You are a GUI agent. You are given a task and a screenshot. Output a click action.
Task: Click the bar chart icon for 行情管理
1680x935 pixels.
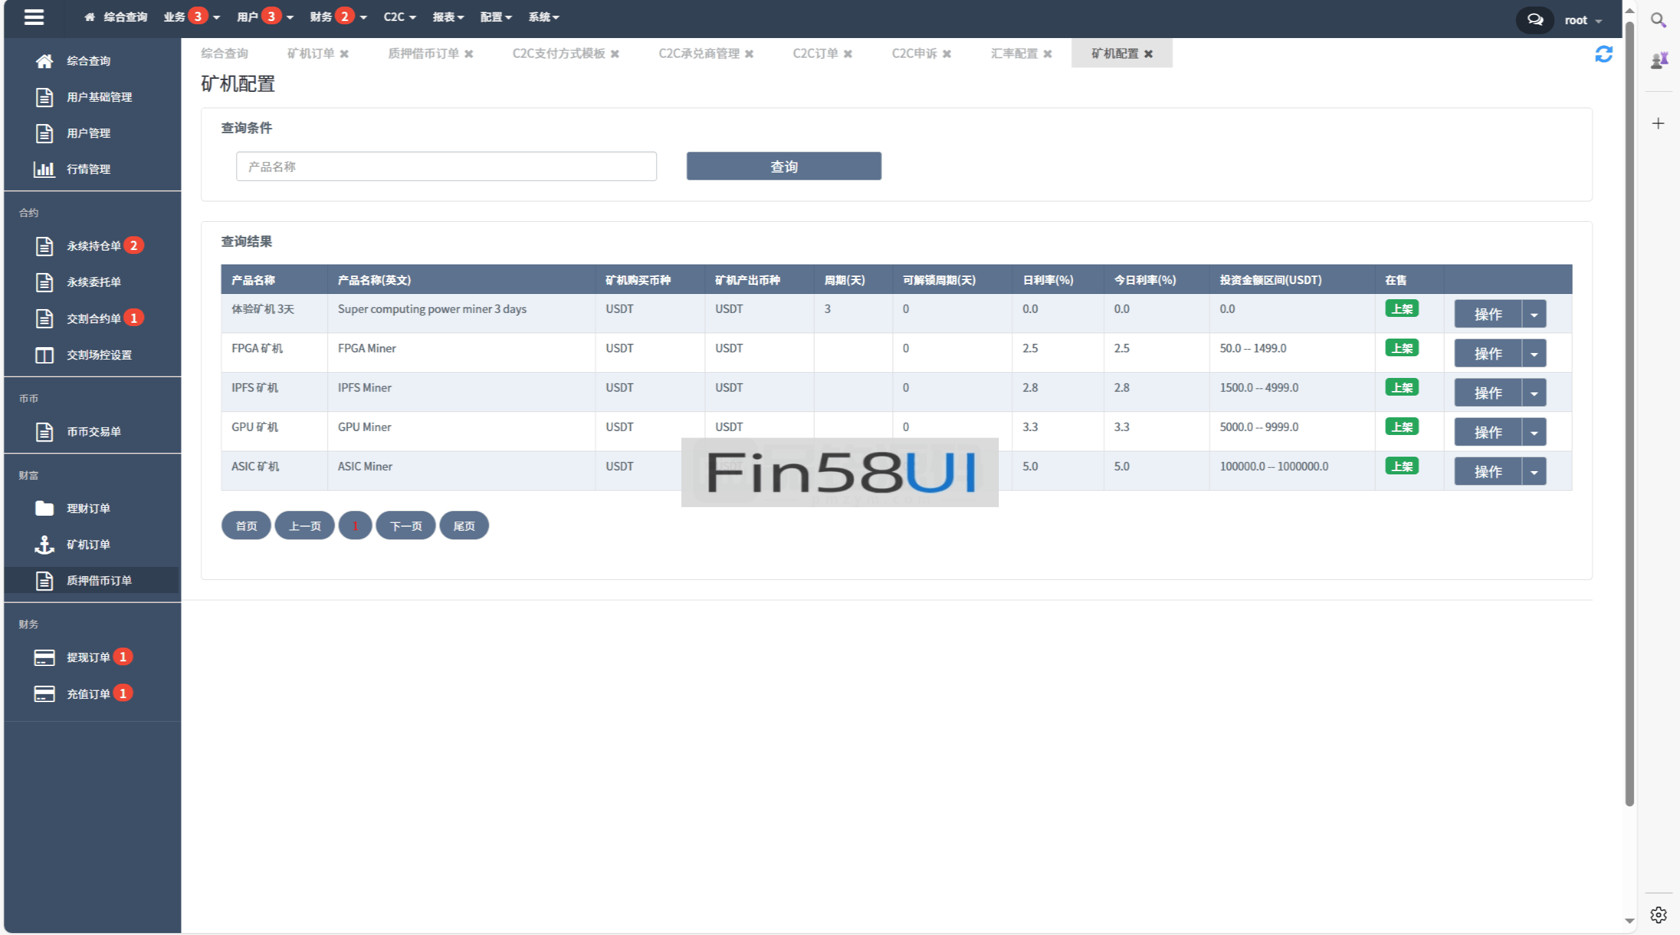[x=44, y=169]
